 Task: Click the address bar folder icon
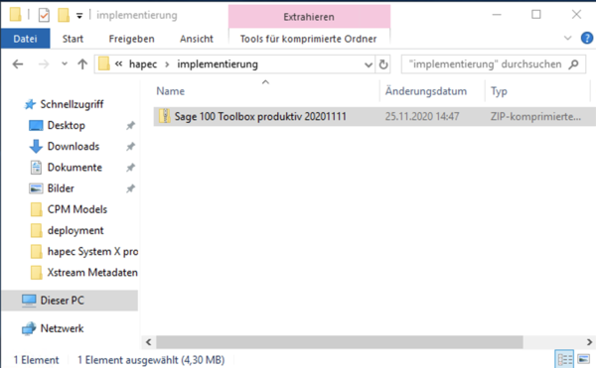pyautogui.click(x=103, y=63)
